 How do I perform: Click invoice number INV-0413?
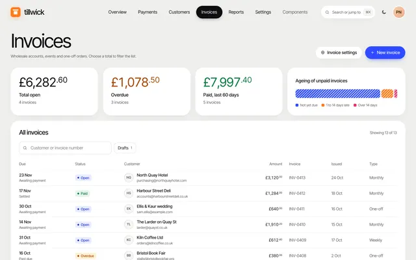point(297,177)
